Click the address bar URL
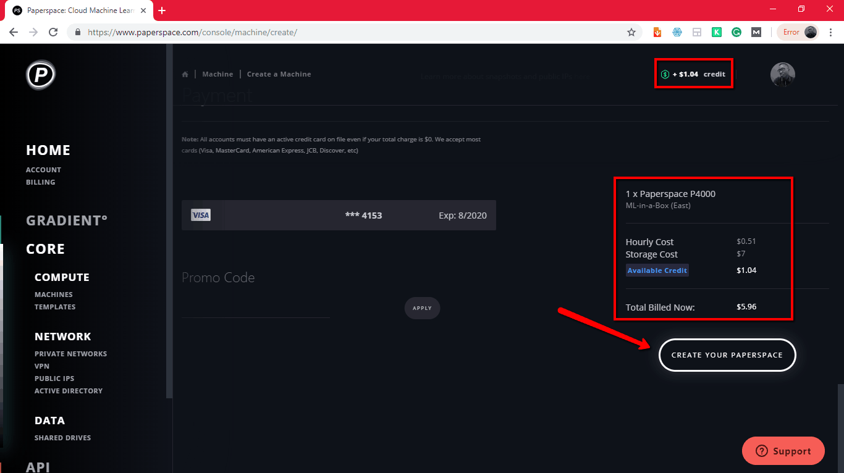Screen dimensions: 844x473 pos(192,32)
